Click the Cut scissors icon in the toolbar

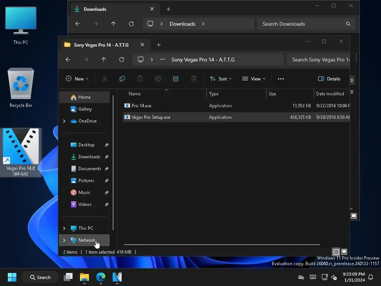104,79
